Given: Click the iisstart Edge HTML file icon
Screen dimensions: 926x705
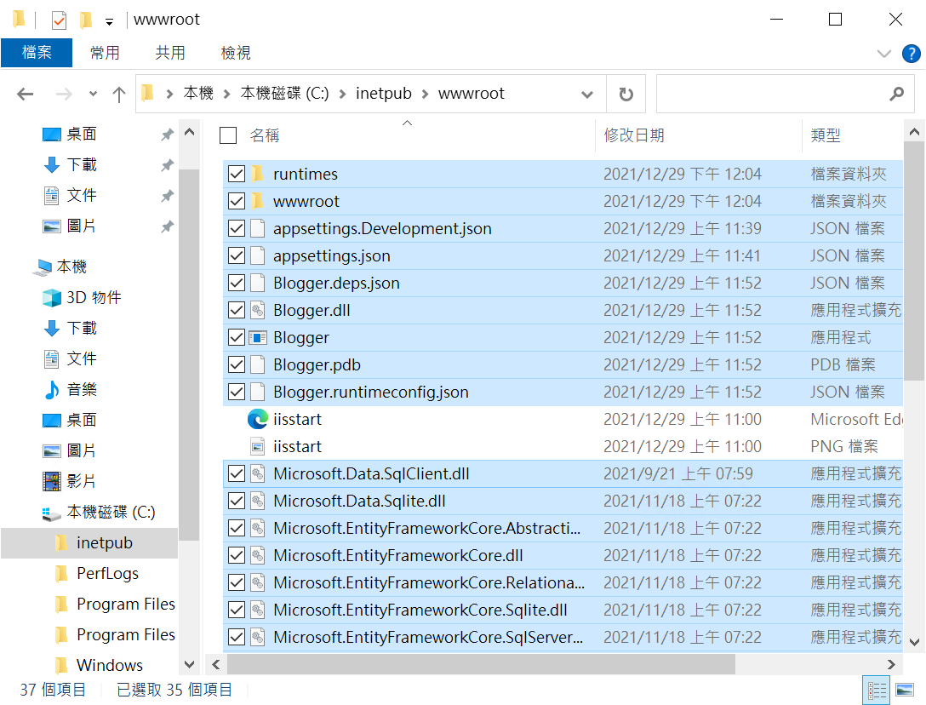Looking at the screenshot, I should tap(258, 419).
